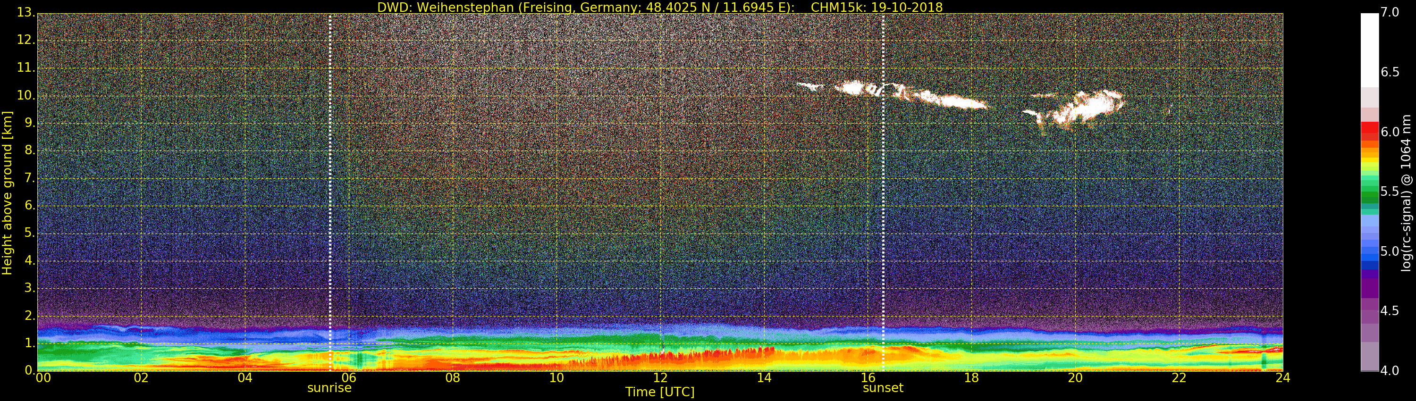Click the time axis tick '10'

click(556, 378)
